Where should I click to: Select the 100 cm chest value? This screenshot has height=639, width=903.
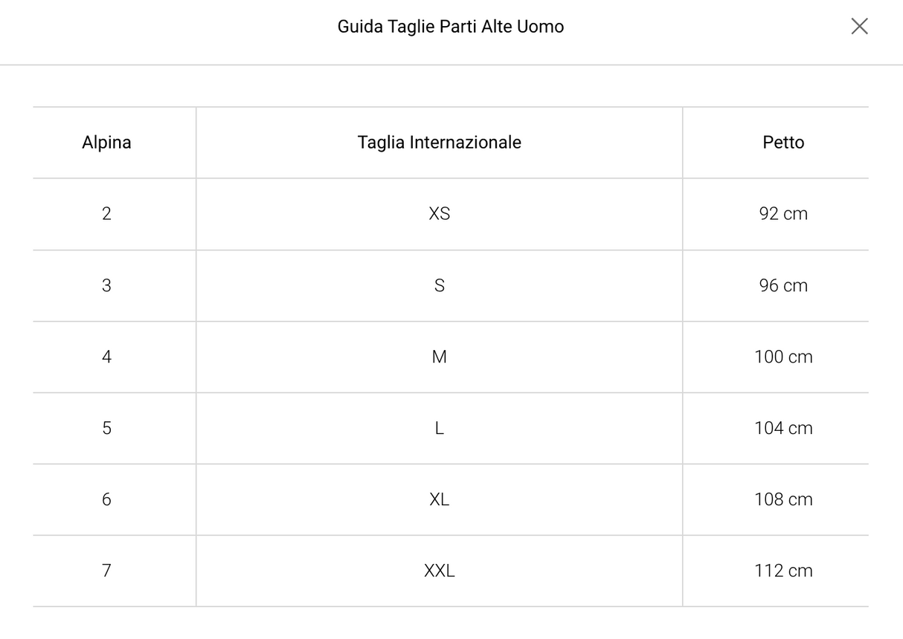(783, 357)
